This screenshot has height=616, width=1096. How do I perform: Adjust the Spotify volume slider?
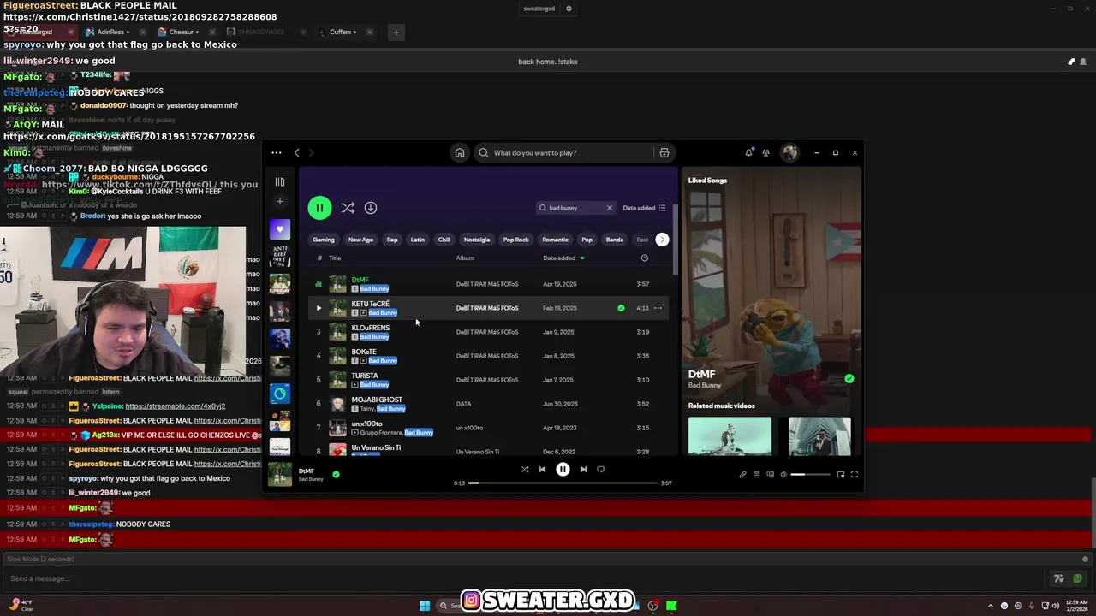click(809, 475)
